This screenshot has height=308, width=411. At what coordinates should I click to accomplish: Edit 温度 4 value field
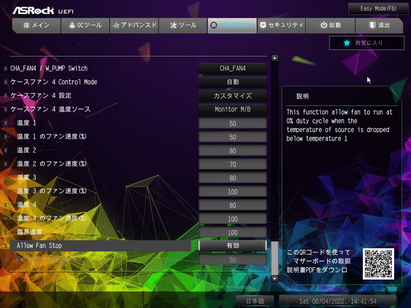232,205
